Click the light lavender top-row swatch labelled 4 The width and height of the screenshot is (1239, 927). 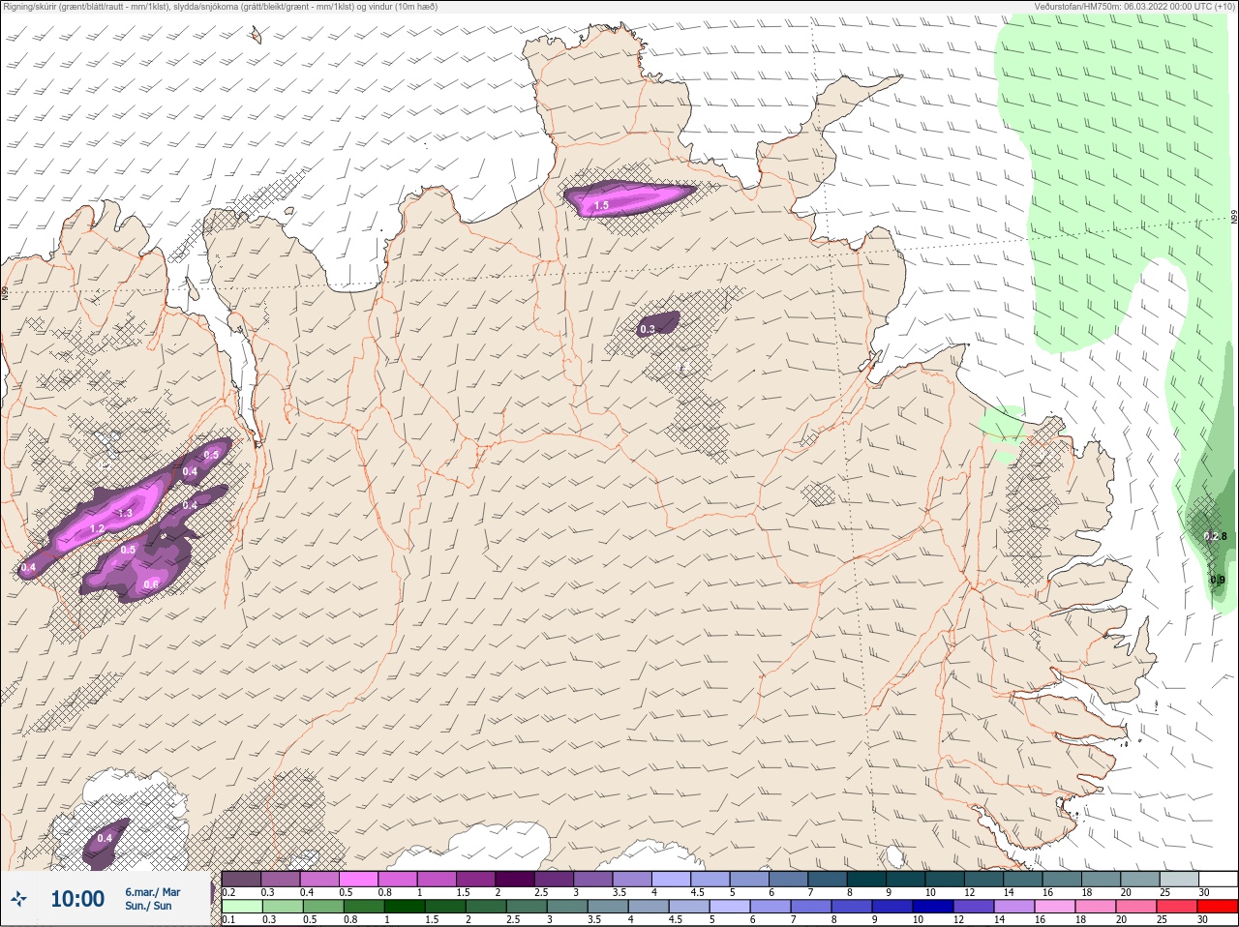point(672,879)
